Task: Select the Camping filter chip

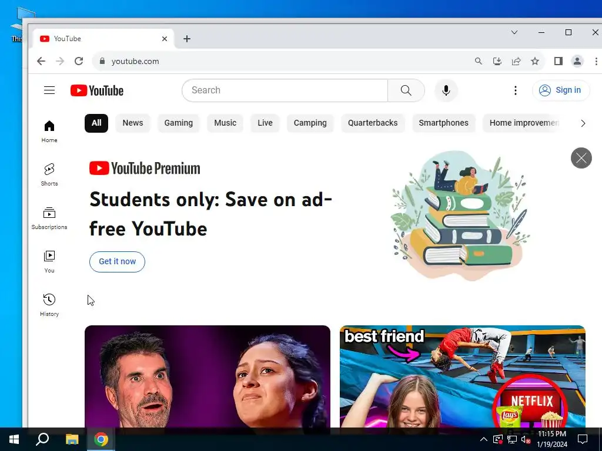Action: [310, 123]
